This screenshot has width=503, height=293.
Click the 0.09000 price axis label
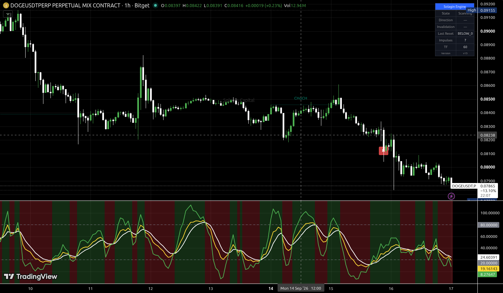488,31
